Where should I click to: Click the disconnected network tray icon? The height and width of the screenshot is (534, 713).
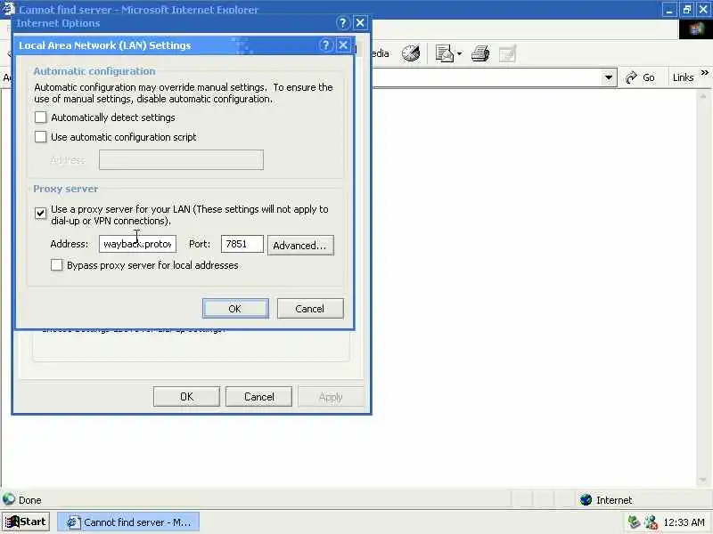tap(651, 522)
